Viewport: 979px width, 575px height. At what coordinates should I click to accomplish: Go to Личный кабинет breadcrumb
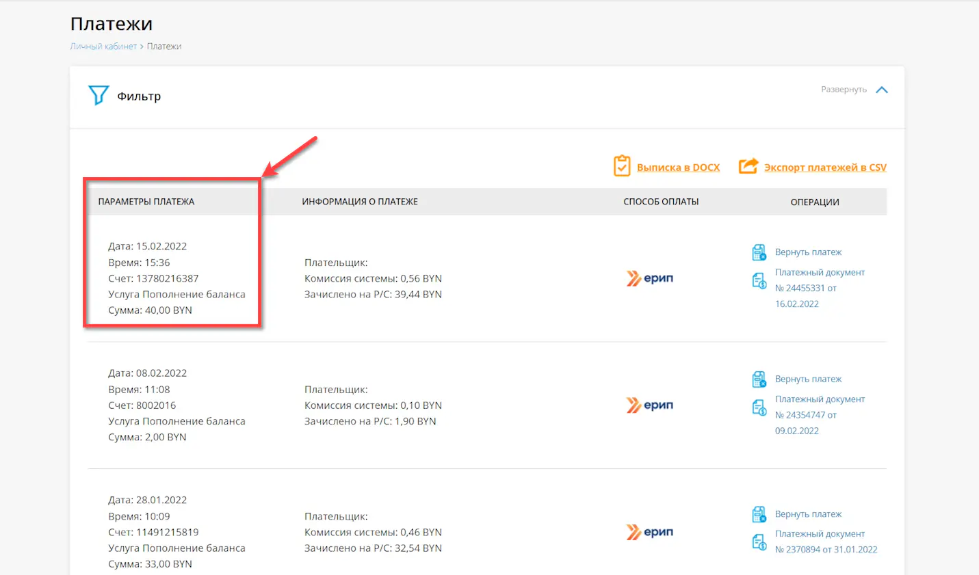coord(103,46)
